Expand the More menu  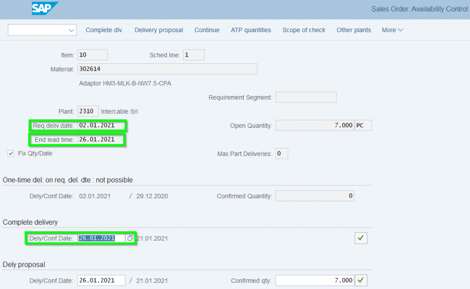(x=392, y=30)
